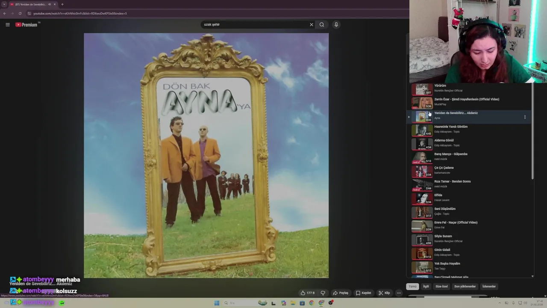Click the playlist panel scrollbar

coord(532,131)
